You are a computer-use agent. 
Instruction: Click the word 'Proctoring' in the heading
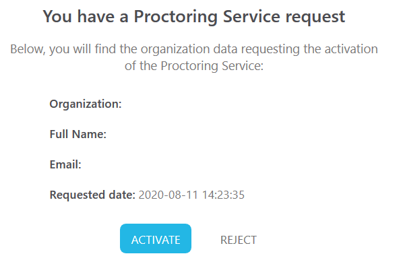(x=176, y=18)
